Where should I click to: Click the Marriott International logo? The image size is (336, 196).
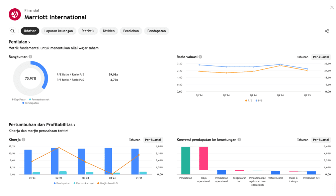(15, 14)
